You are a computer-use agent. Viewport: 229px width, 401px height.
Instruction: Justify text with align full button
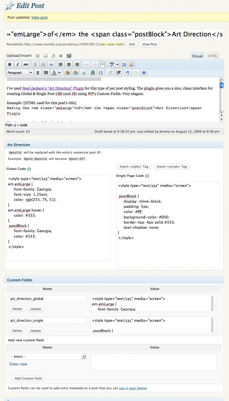coord(46,72)
